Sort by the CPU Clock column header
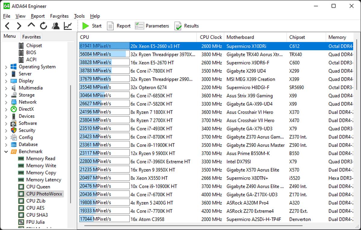The height and width of the screenshot is (230, 361). (211, 37)
